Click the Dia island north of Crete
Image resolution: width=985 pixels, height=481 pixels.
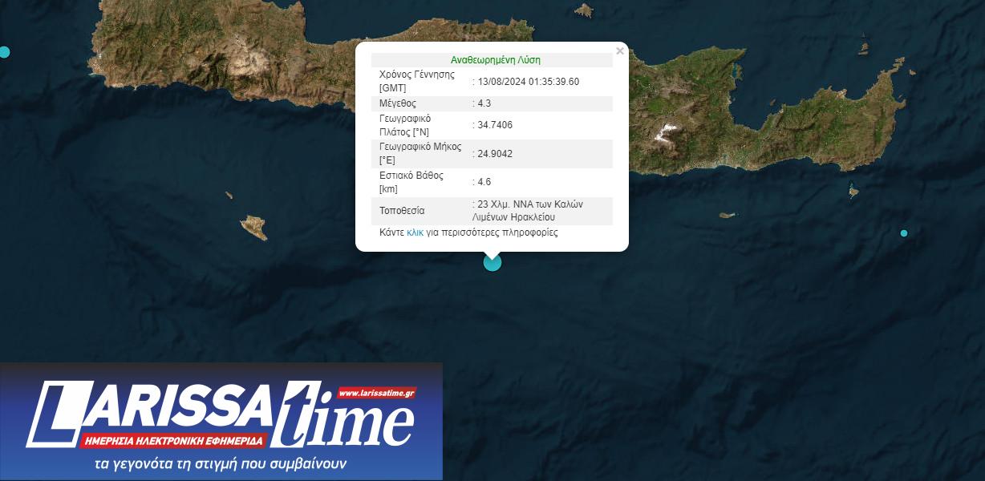[x=584, y=10]
